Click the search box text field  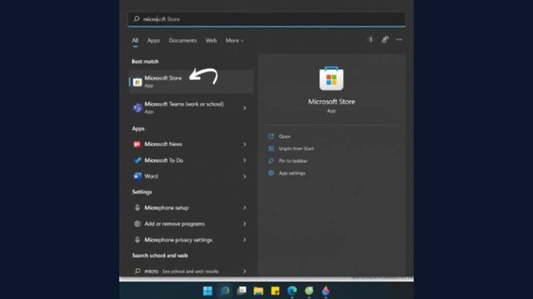[266, 19]
